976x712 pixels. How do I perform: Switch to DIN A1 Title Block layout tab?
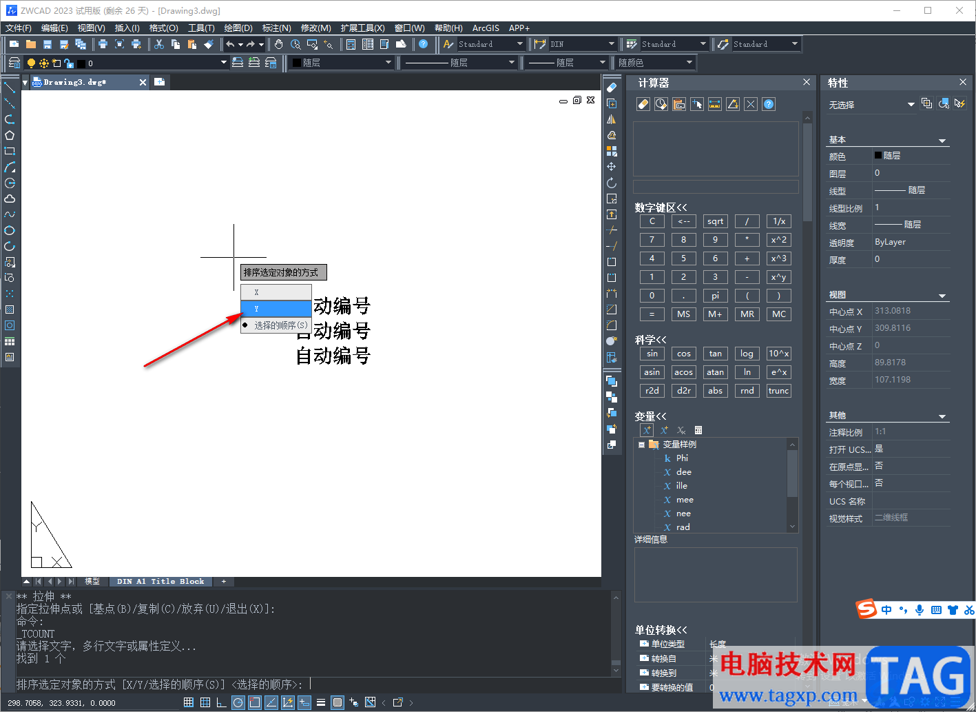point(160,582)
